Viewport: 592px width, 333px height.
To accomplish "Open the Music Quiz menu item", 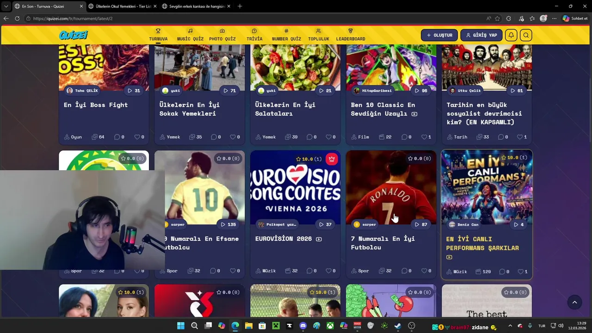I will tap(190, 35).
